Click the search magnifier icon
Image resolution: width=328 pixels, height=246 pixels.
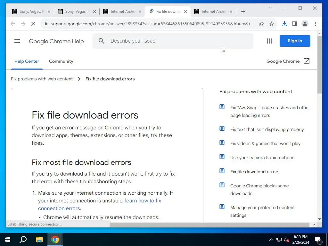pyautogui.click(x=101, y=41)
